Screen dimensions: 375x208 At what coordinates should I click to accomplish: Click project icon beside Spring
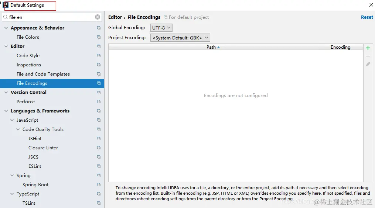coord(99,175)
